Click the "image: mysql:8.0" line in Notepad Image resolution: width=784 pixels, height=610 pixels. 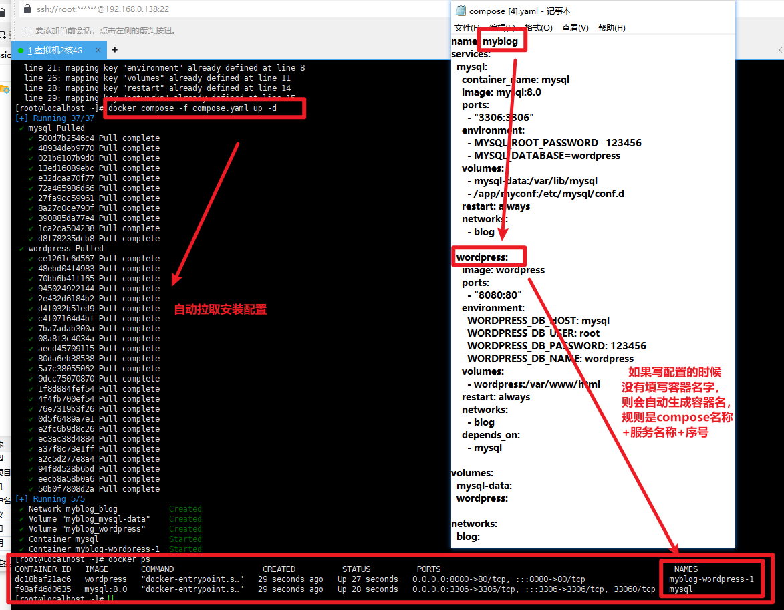point(501,92)
